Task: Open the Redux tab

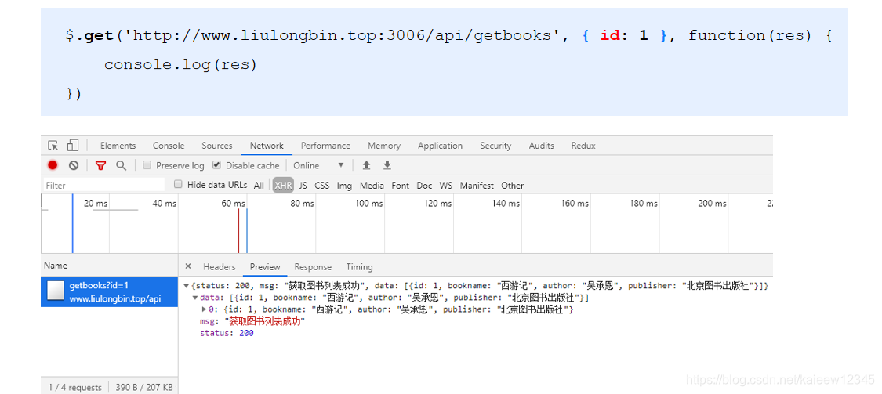Action: point(583,146)
